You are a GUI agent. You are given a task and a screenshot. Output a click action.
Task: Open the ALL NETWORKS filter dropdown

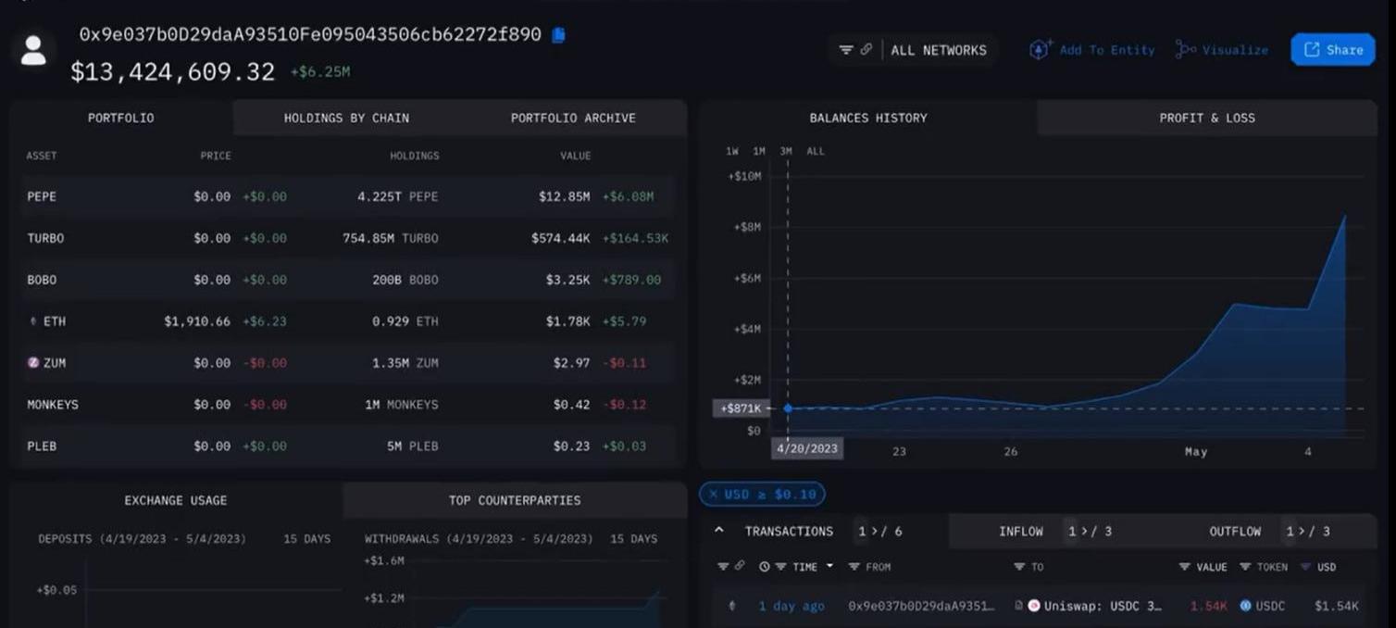coord(938,50)
